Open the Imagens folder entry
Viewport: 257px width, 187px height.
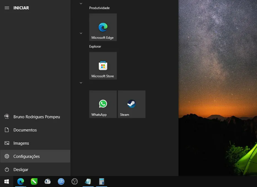click(35, 143)
